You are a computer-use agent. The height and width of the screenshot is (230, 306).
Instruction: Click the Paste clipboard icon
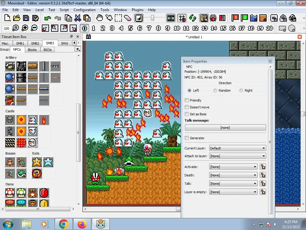(x=87, y=18)
